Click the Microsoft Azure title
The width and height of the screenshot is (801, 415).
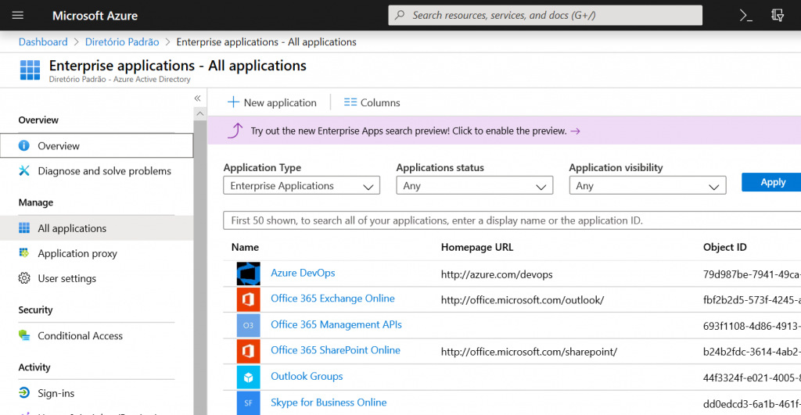pyautogui.click(x=95, y=16)
